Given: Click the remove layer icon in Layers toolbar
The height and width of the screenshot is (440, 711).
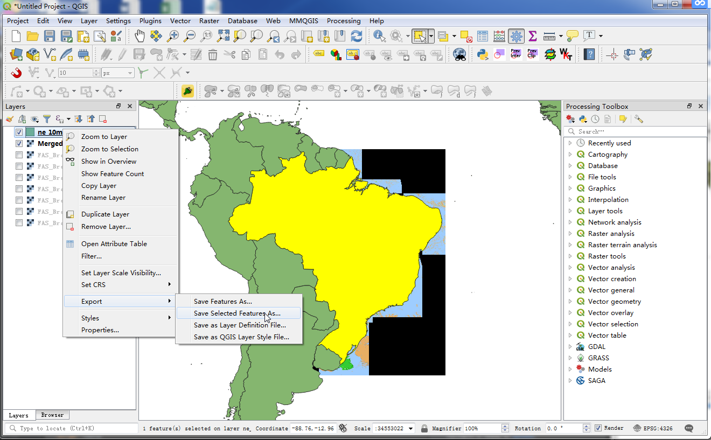Looking at the screenshot, I should pyautogui.click(x=102, y=119).
